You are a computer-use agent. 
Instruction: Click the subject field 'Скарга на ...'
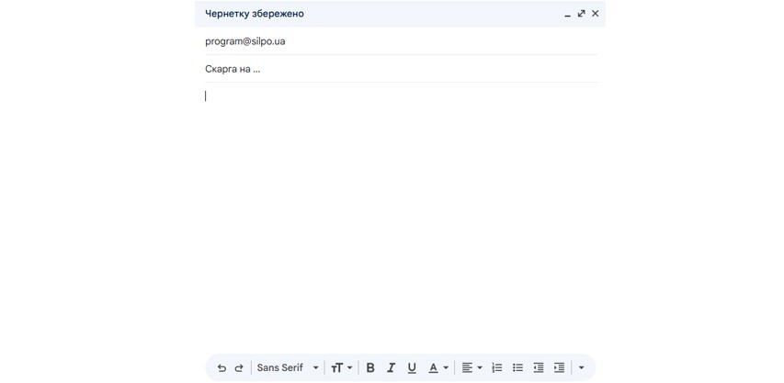pos(401,69)
